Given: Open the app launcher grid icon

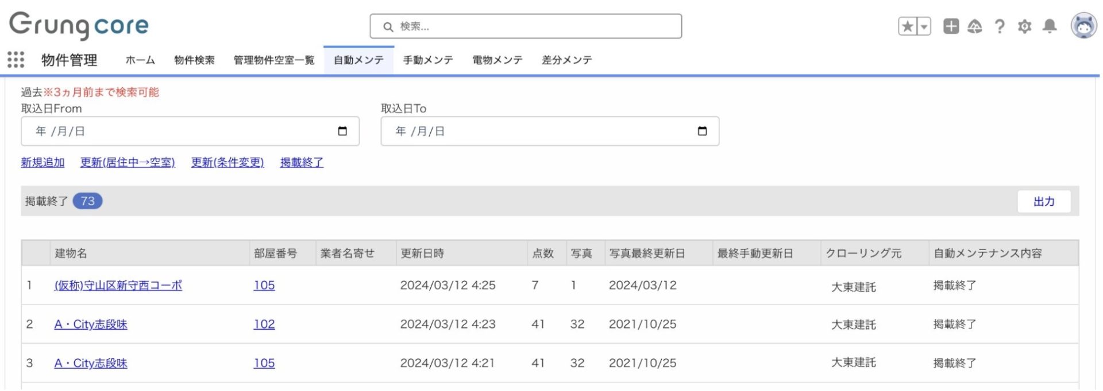Looking at the screenshot, I should coord(16,60).
